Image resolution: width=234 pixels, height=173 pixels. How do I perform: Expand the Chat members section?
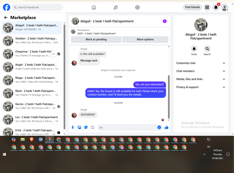[201, 71]
